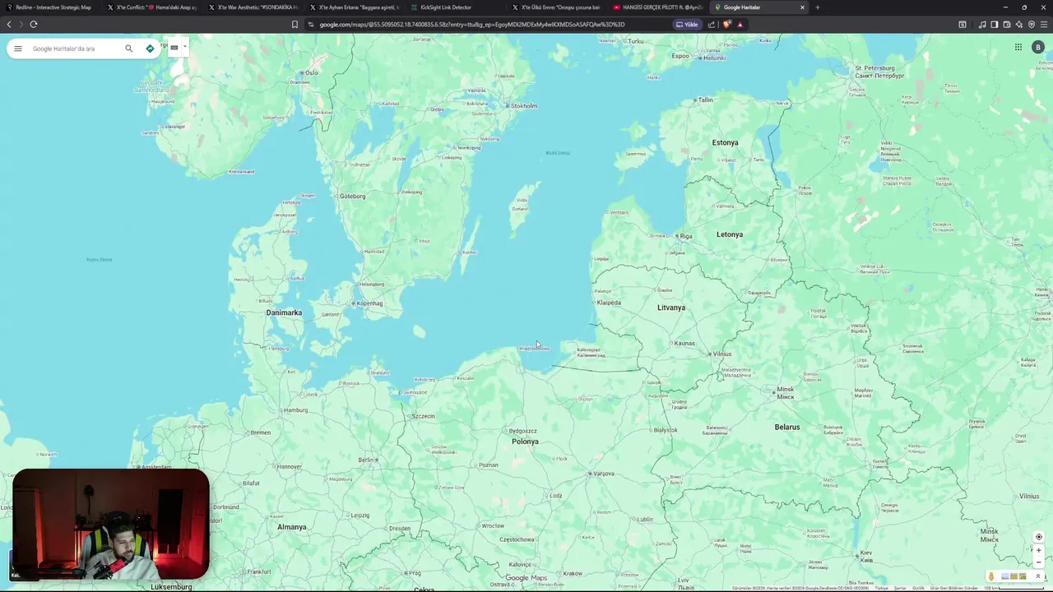Click the streamer webcam overlay

[110, 525]
